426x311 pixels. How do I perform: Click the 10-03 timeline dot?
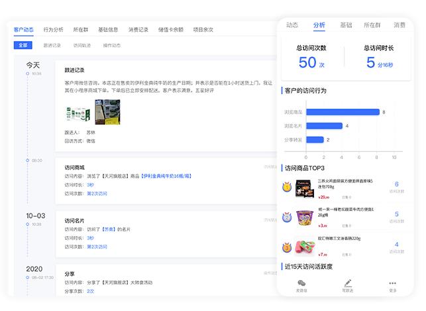point(27,224)
